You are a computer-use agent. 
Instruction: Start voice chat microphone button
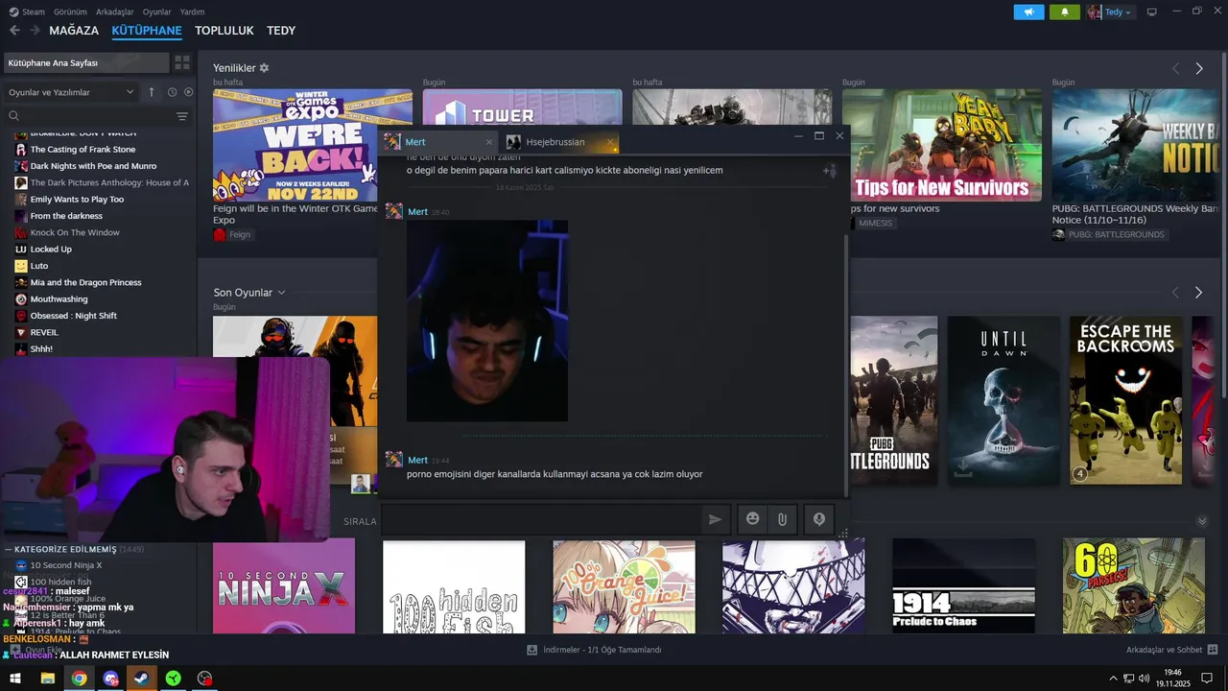pyautogui.click(x=818, y=519)
